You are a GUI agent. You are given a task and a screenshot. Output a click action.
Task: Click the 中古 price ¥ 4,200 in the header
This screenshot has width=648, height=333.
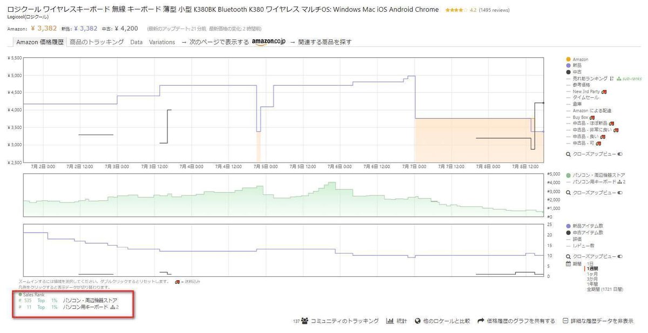tap(126, 28)
